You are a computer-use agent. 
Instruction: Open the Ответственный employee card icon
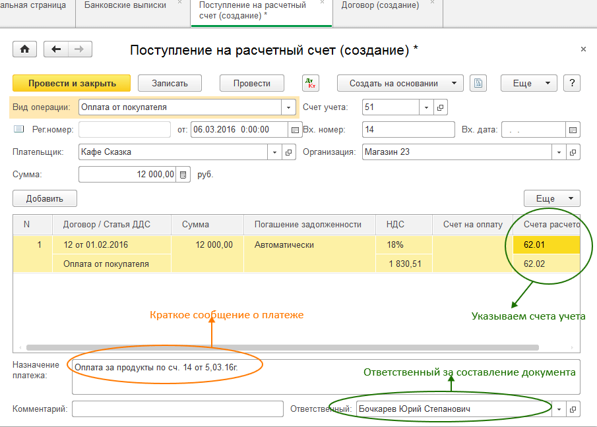[573, 409]
